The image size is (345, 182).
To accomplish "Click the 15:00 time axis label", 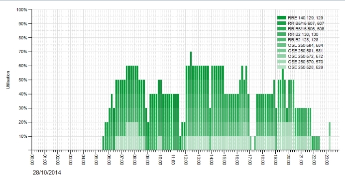I will (224, 159).
